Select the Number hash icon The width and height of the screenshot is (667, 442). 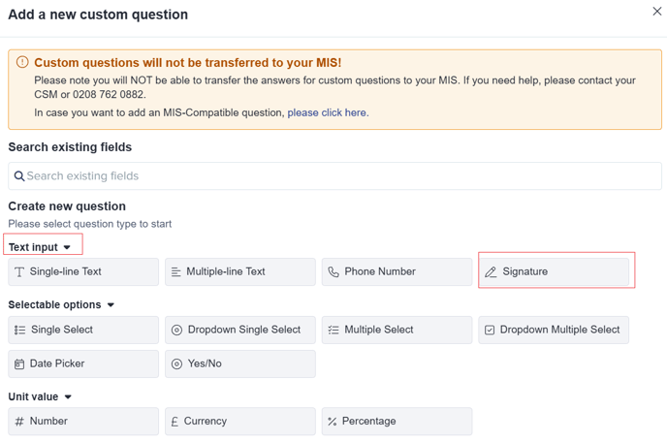(19, 422)
